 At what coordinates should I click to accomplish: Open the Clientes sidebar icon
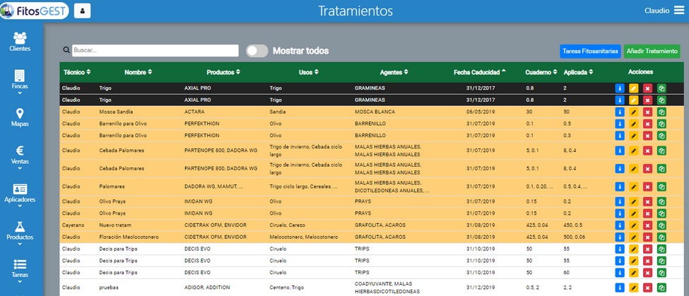(20, 37)
